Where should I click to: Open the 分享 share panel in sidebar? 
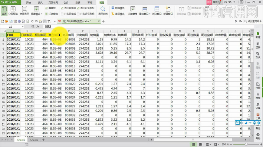[258, 106]
